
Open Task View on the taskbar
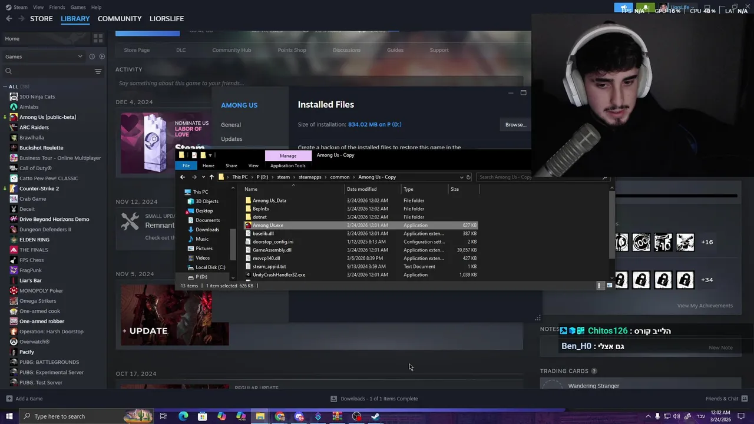point(163,416)
